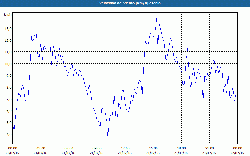Click the '9,0' y-axis value
The height and width of the screenshot is (156, 250).
pyautogui.click(x=9, y=76)
